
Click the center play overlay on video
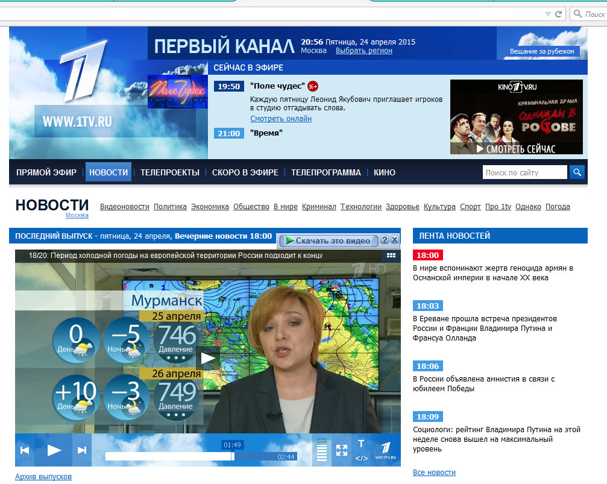pos(208,358)
